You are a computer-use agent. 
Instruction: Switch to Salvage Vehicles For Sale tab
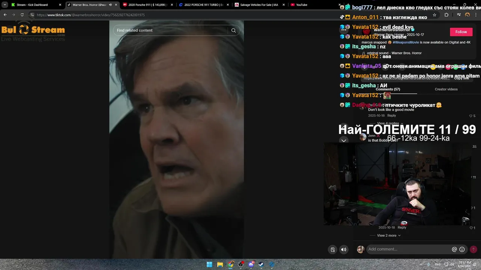260,5
